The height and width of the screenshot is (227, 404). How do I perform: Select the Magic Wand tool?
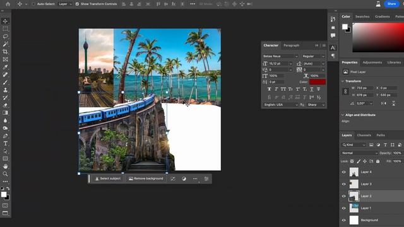[5, 44]
